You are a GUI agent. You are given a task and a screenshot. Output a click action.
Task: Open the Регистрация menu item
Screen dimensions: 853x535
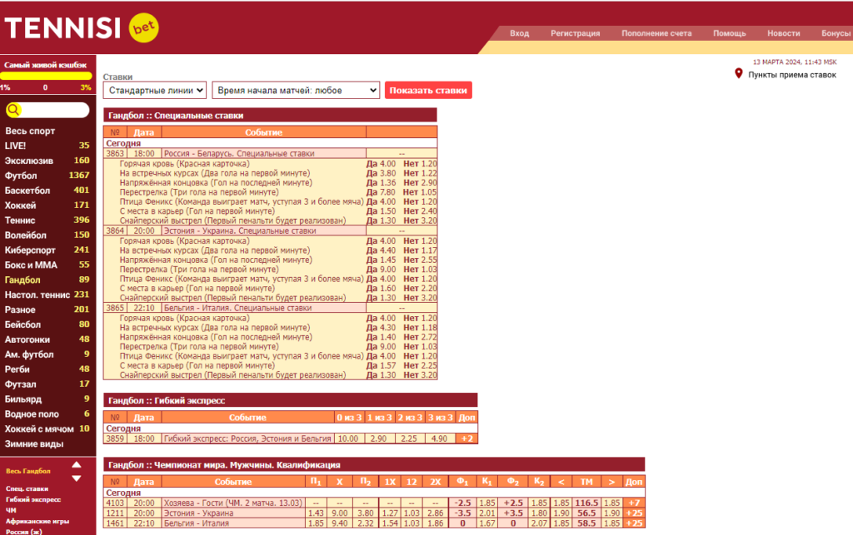(x=575, y=33)
